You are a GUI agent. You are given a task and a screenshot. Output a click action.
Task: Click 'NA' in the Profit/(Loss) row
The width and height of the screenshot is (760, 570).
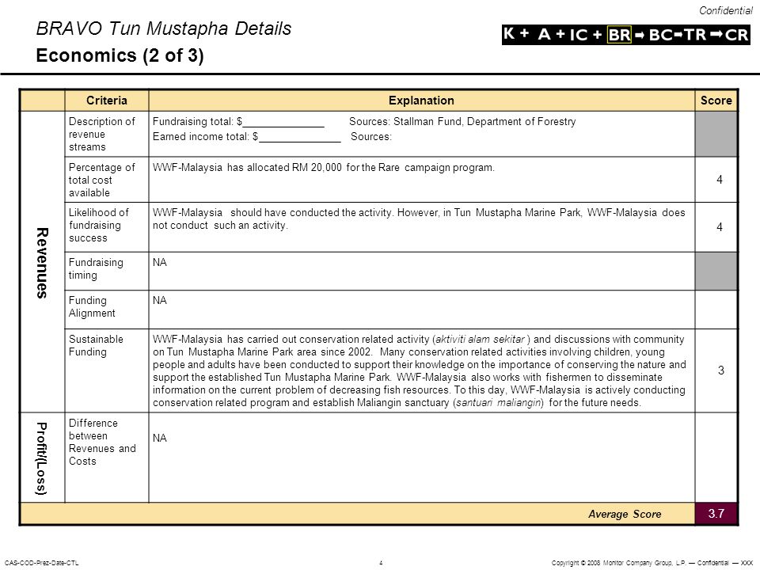(x=159, y=438)
